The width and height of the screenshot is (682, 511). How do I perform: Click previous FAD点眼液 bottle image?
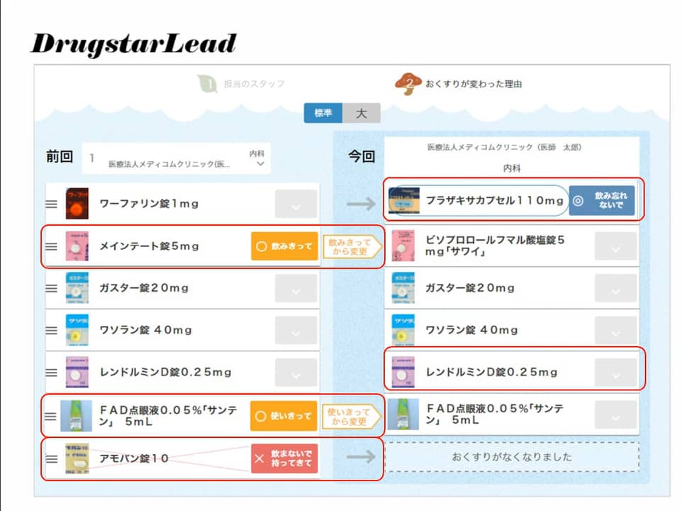click(76, 416)
